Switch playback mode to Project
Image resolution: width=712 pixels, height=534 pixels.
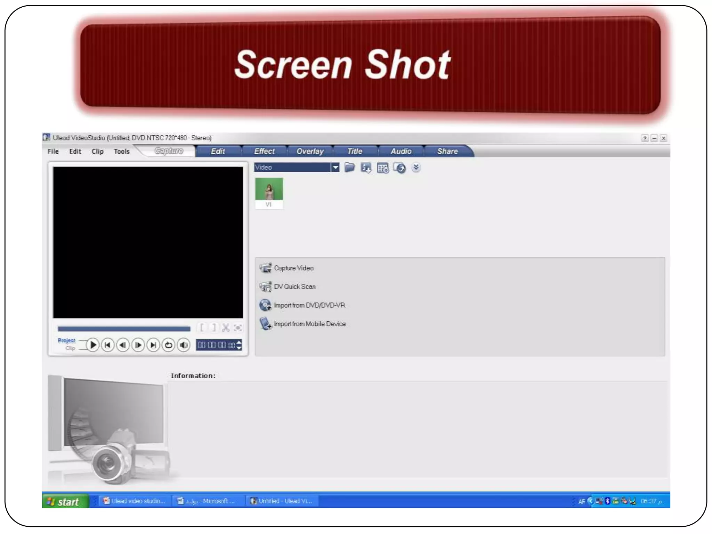click(66, 340)
